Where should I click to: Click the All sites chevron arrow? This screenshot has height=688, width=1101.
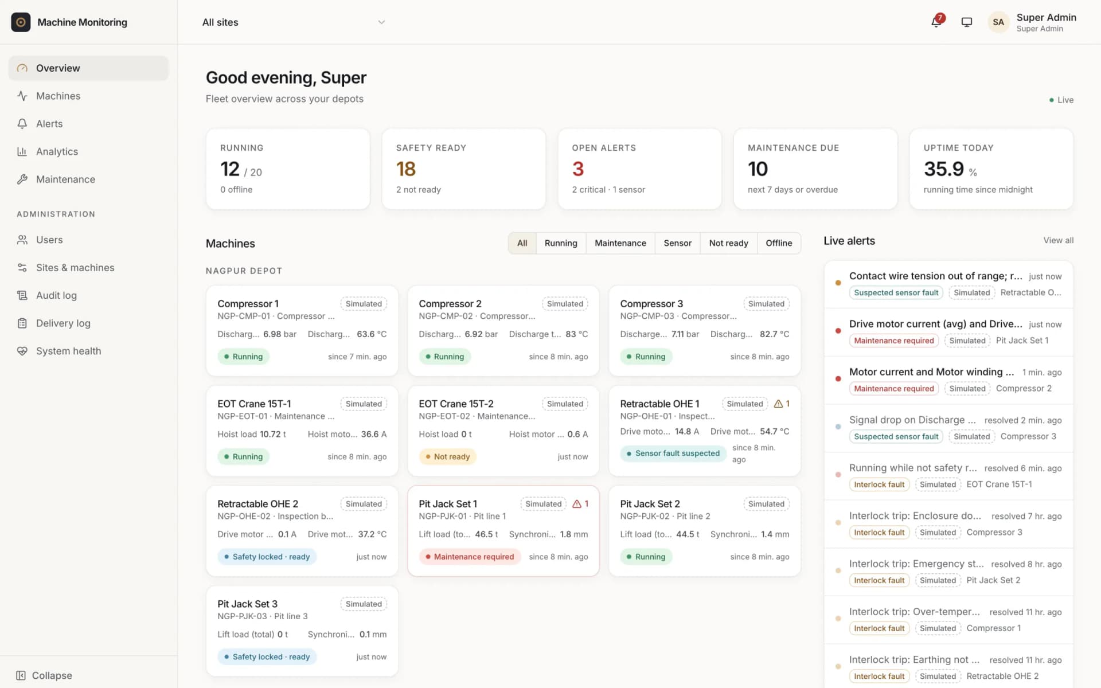381,22
